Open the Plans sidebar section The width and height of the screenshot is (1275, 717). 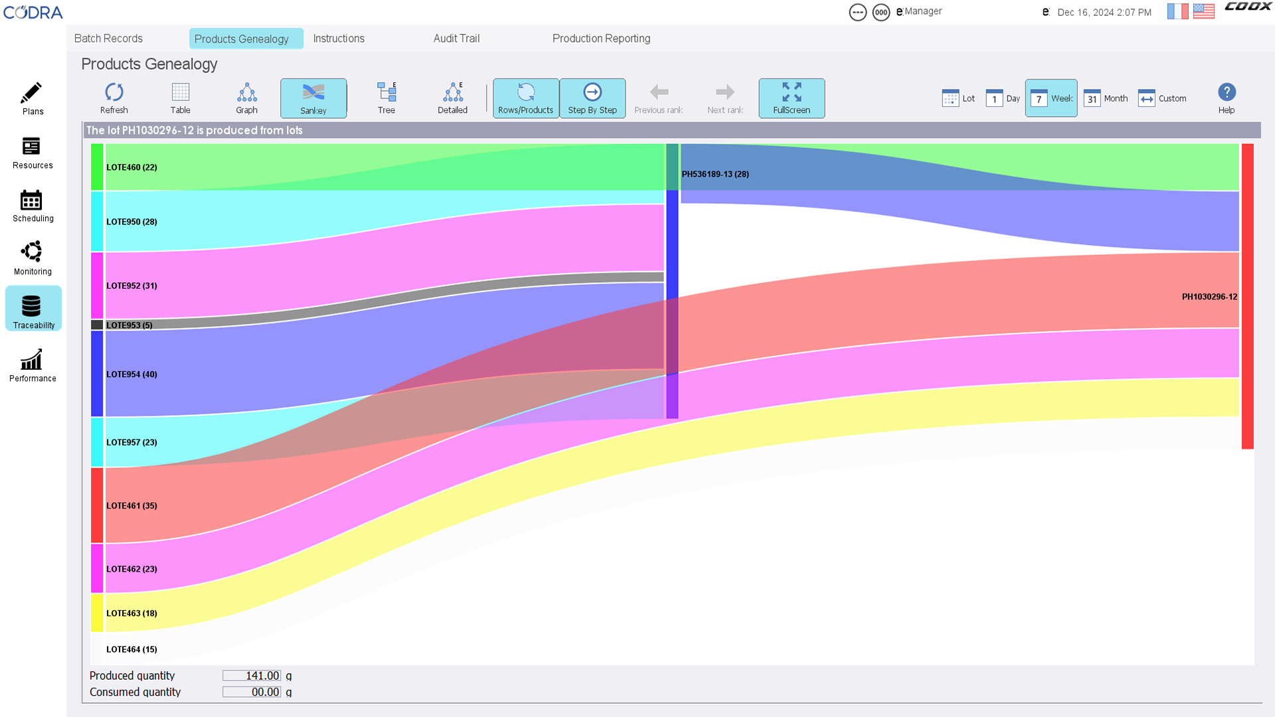pyautogui.click(x=32, y=99)
